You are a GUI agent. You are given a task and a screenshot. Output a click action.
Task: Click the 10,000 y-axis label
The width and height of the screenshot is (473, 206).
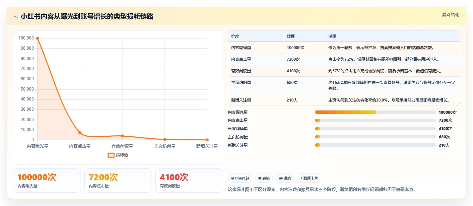click(27, 130)
